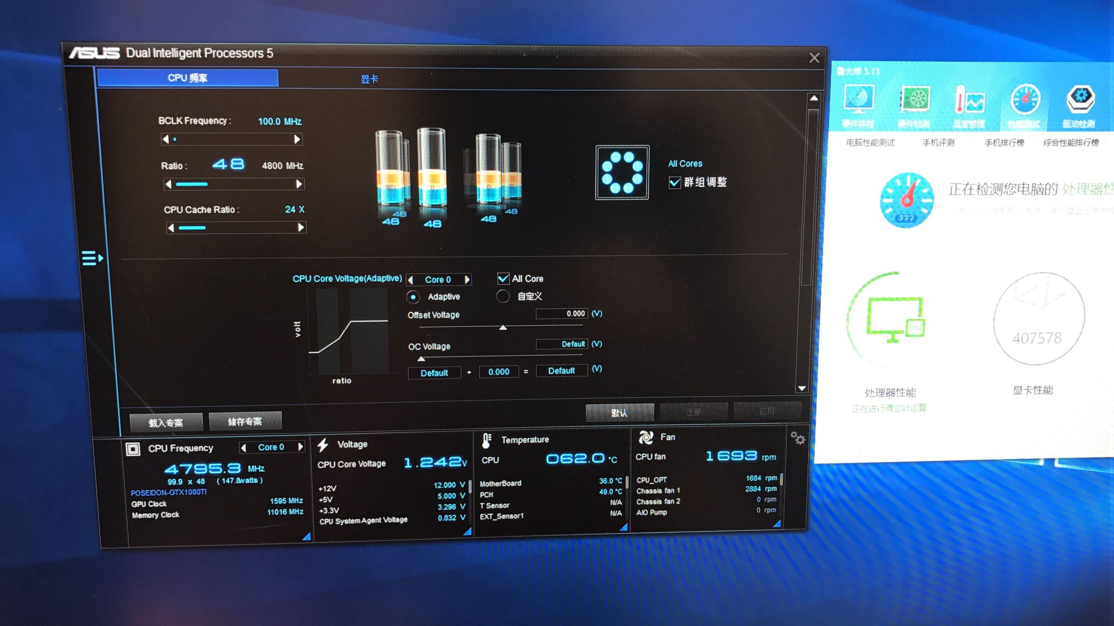Click the All Cores circular dots icon
This screenshot has width=1114, height=626.
click(622, 172)
